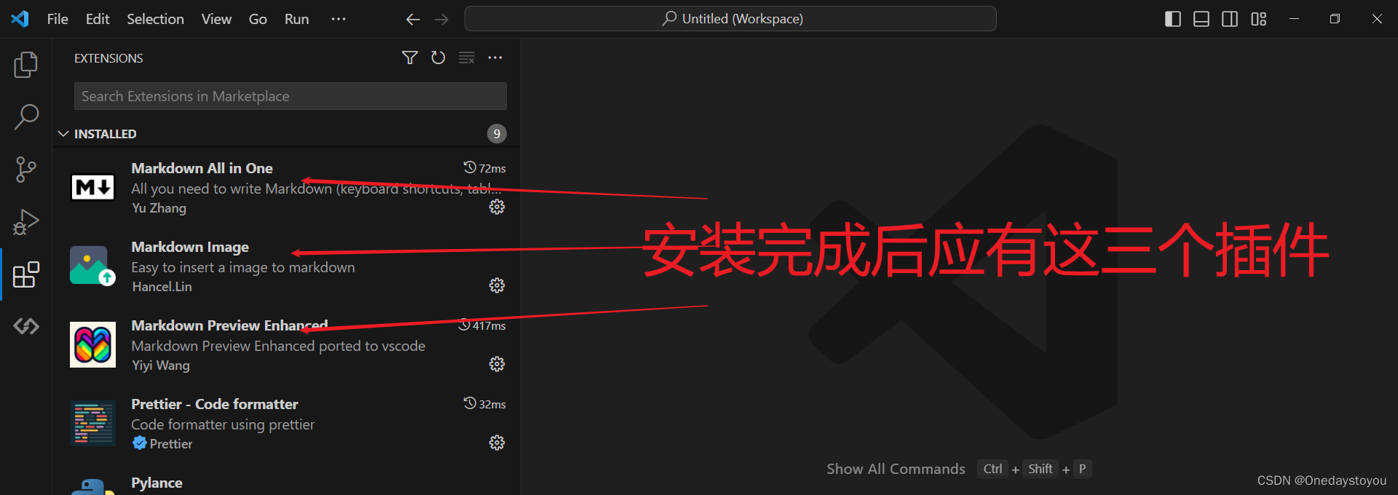Open the Explorer view in activity bar
Screen dimensions: 1398x495
pyautogui.click(x=26, y=65)
